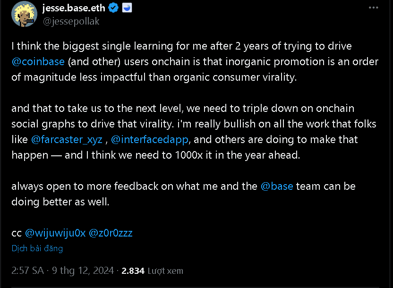Screen dimensions: 393x288
Task: Open the 2:57 SA timestamp link
Action: coord(28,271)
